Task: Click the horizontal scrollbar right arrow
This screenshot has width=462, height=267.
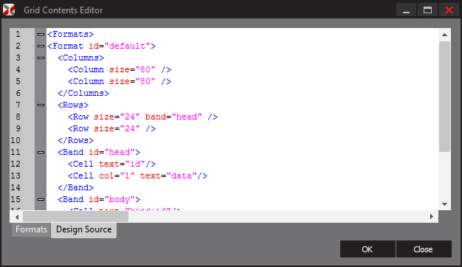Action: 432,217
